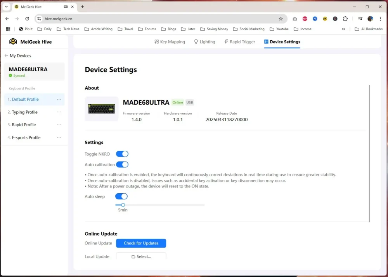
Task: Open a new browser tab
Action: pos(82,7)
